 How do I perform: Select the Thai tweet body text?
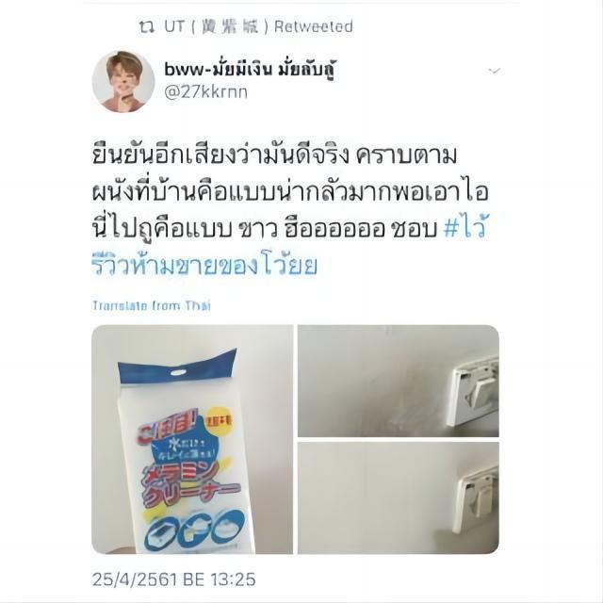tap(290, 210)
